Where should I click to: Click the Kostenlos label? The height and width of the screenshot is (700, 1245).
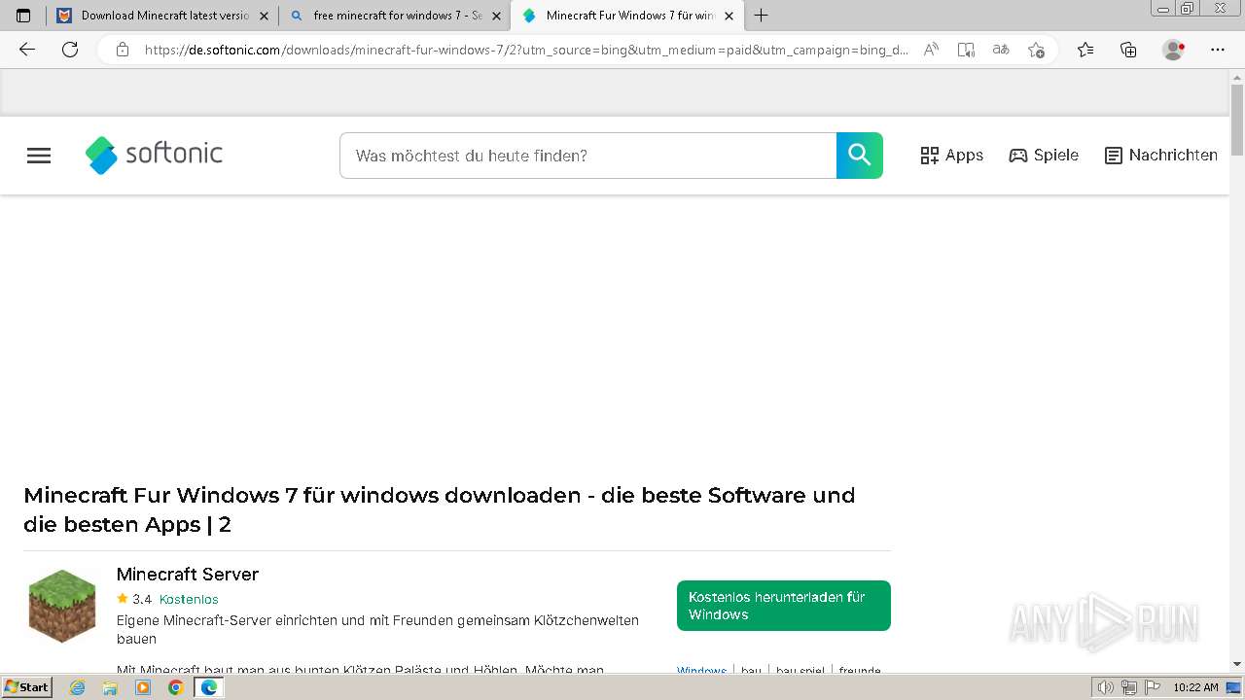click(189, 599)
